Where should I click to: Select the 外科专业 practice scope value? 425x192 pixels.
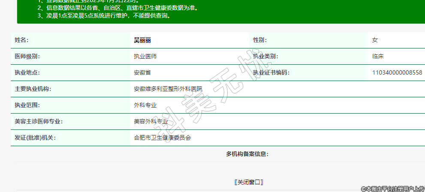[145, 105]
